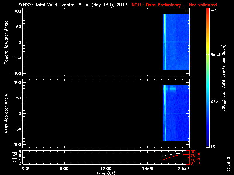Click the 5x10^3 color bar label

coord(217,55)
